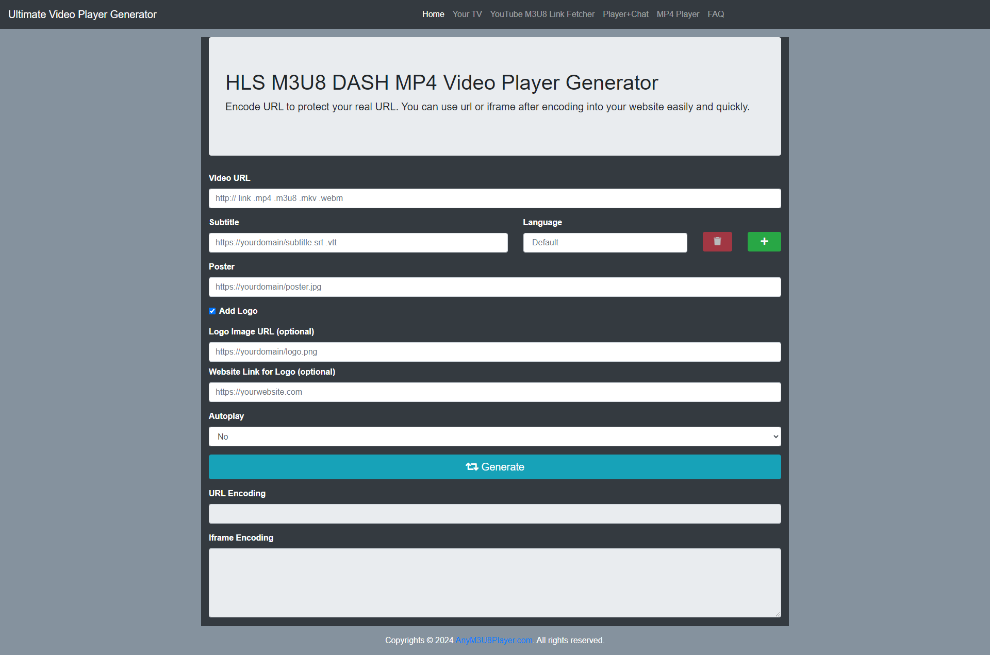The image size is (990, 655).
Task: Click the Language Default input field
Action: (x=605, y=242)
